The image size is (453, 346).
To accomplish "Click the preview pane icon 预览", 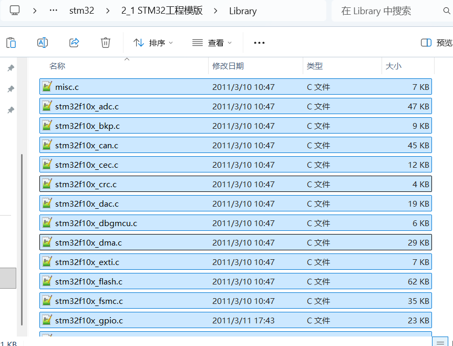I will click(426, 43).
